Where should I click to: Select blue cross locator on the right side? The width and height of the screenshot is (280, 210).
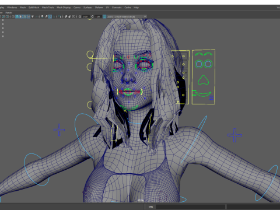(235, 135)
